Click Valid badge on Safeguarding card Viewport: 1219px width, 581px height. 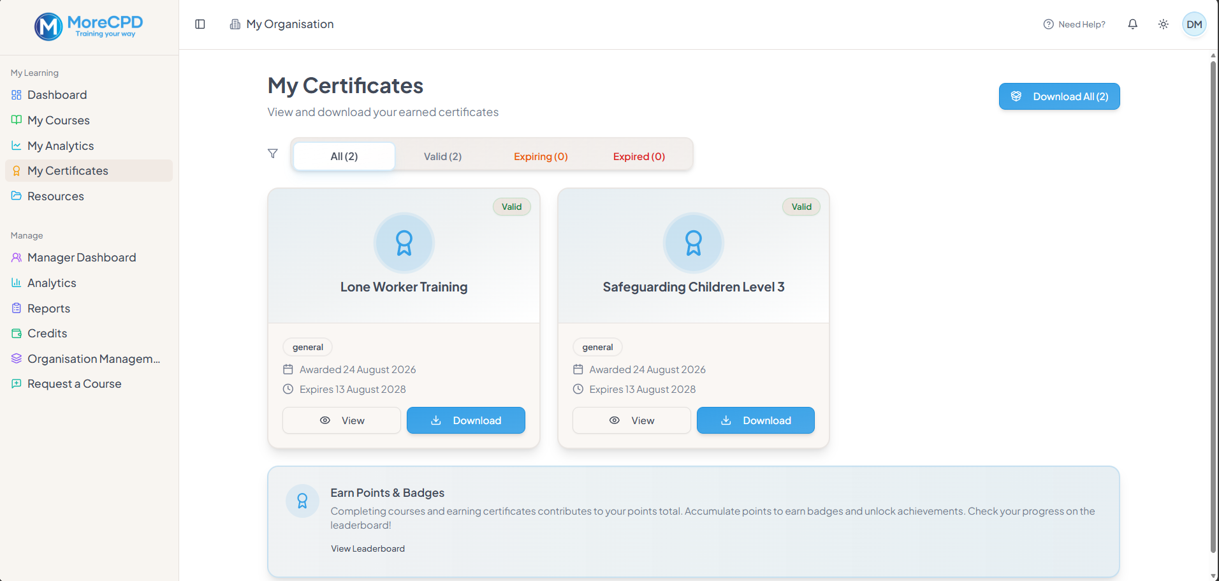pos(801,207)
